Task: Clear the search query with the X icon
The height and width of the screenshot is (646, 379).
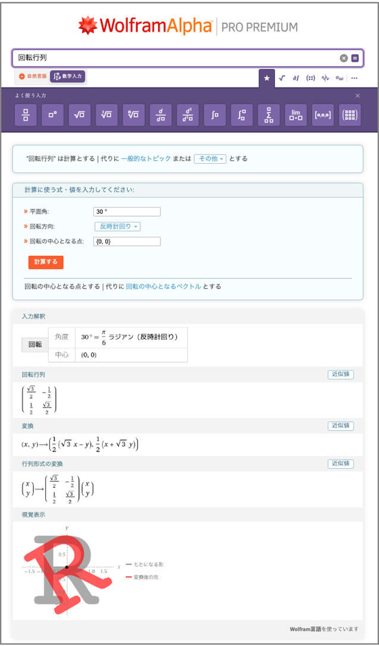Action: pyautogui.click(x=343, y=58)
